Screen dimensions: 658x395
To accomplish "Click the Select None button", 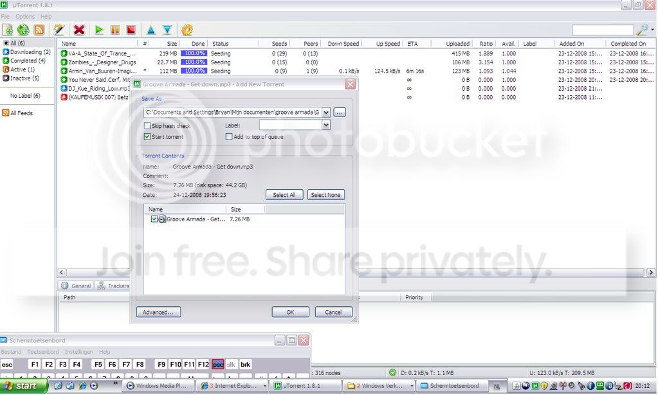I will pyautogui.click(x=325, y=195).
